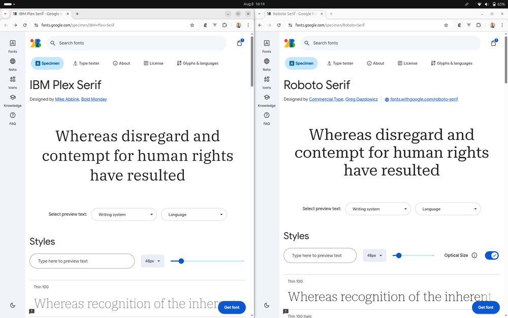Open Chrome menu in Roboto Serif window
Viewport: 508px width, 318px height.
(x=502, y=25)
